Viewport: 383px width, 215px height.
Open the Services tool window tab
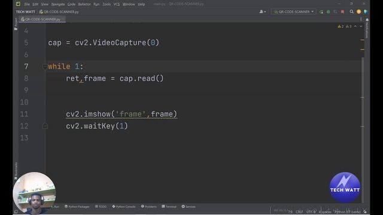click(x=189, y=207)
